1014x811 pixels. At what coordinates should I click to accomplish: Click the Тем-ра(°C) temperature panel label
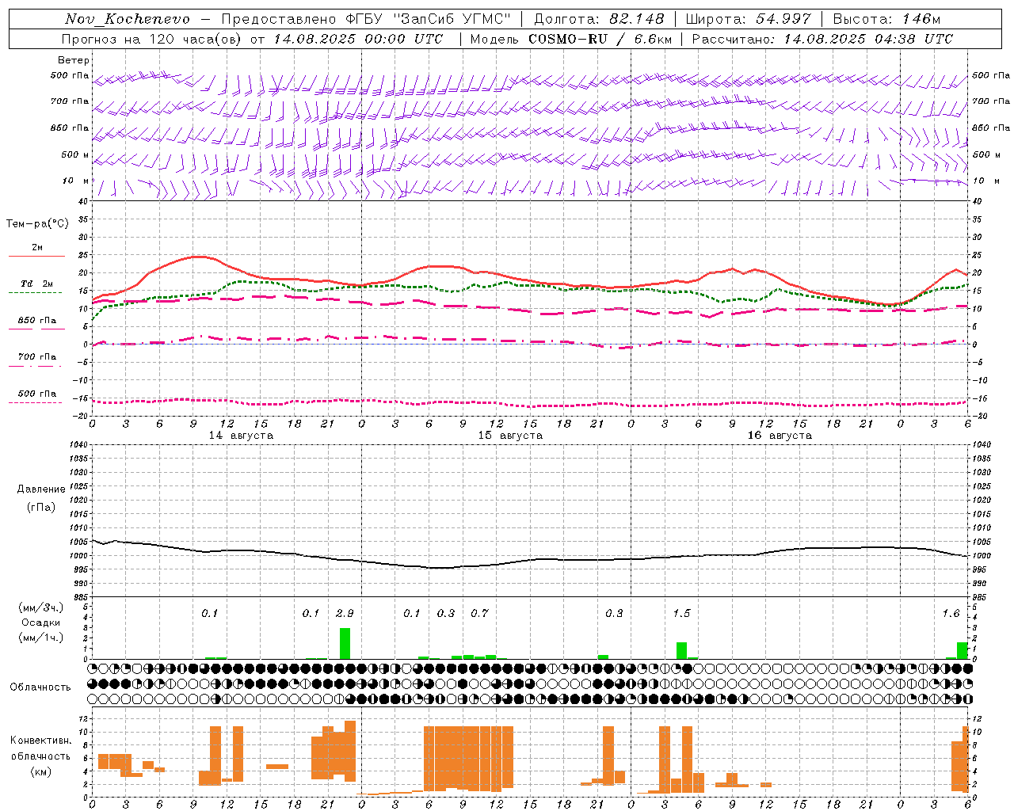point(37,224)
